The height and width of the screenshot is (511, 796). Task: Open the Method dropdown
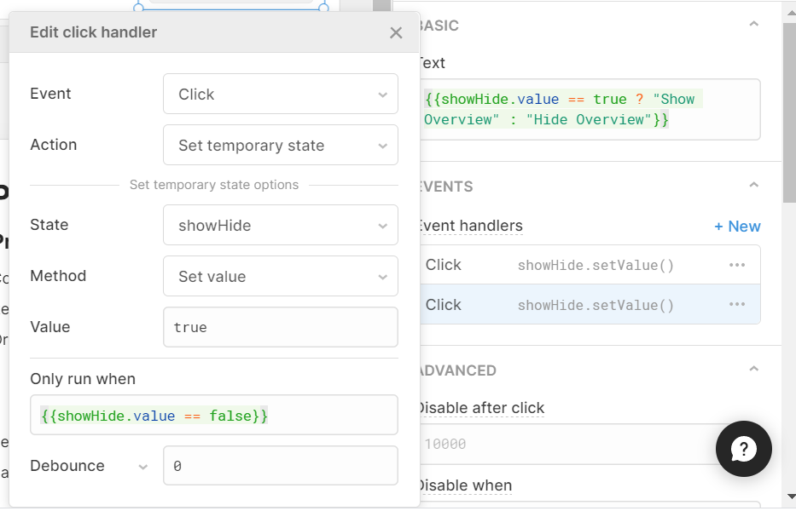[x=280, y=276]
